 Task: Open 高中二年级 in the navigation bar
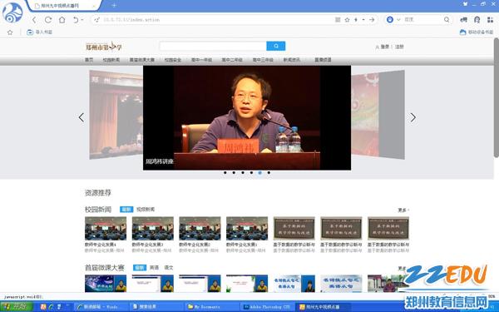point(232,60)
